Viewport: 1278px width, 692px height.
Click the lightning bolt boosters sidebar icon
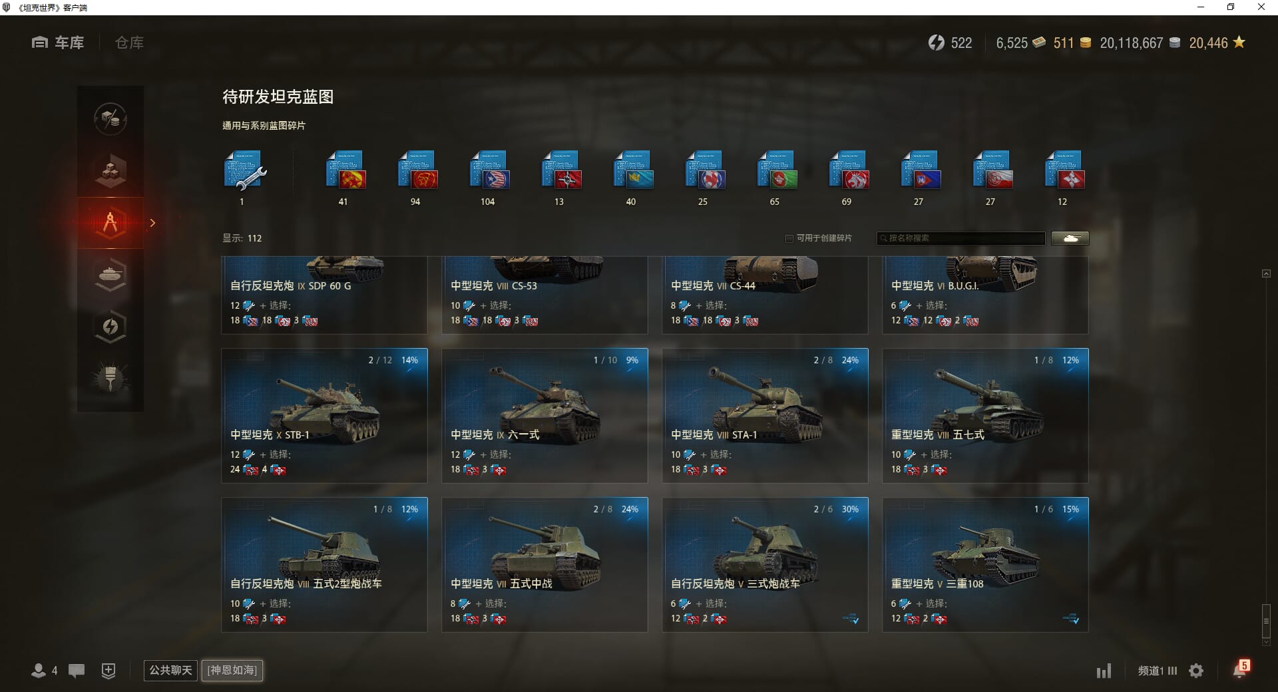coord(110,327)
